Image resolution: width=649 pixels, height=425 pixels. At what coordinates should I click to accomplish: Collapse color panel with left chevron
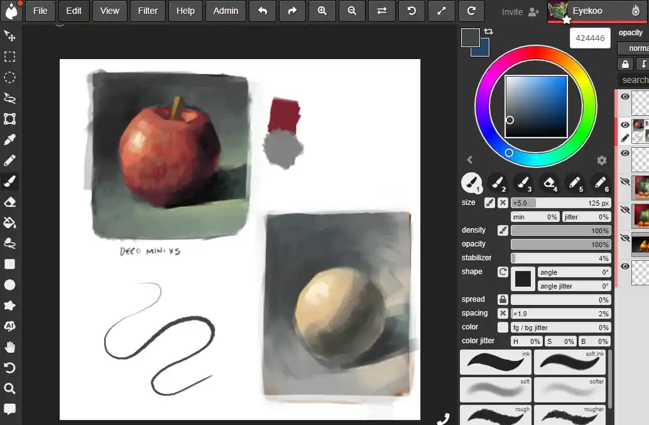[469, 160]
